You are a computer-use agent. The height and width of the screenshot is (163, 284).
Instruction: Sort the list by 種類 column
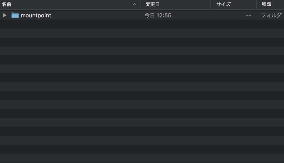pyautogui.click(x=267, y=4)
